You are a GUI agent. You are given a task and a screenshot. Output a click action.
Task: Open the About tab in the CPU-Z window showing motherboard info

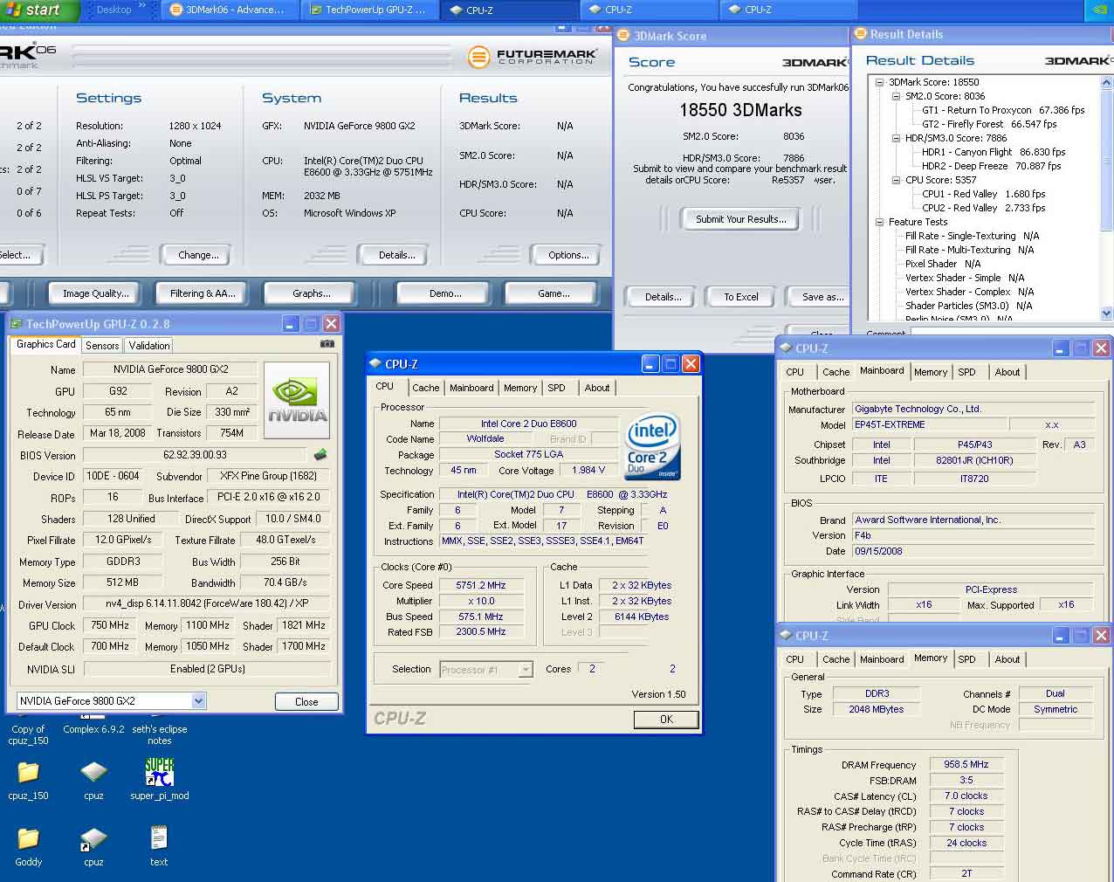[x=1007, y=372]
